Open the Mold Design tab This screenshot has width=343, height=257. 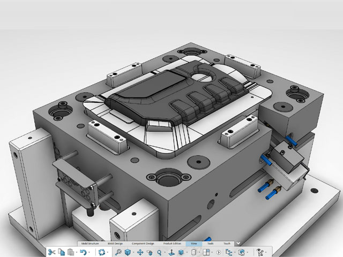coord(115,244)
